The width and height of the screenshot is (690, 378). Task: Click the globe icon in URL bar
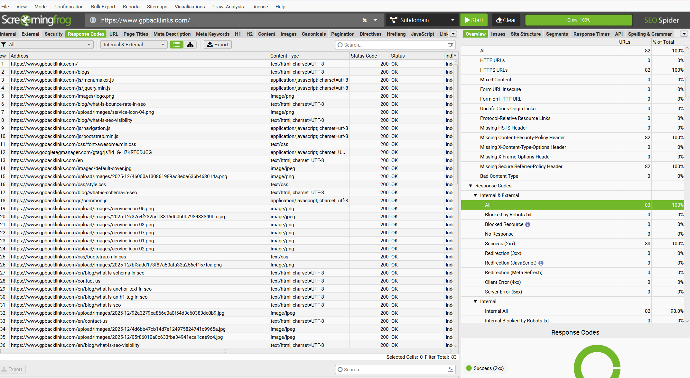click(93, 20)
